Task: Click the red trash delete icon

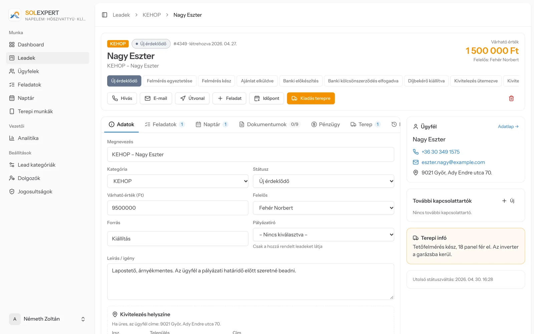Action: click(x=511, y=99)
